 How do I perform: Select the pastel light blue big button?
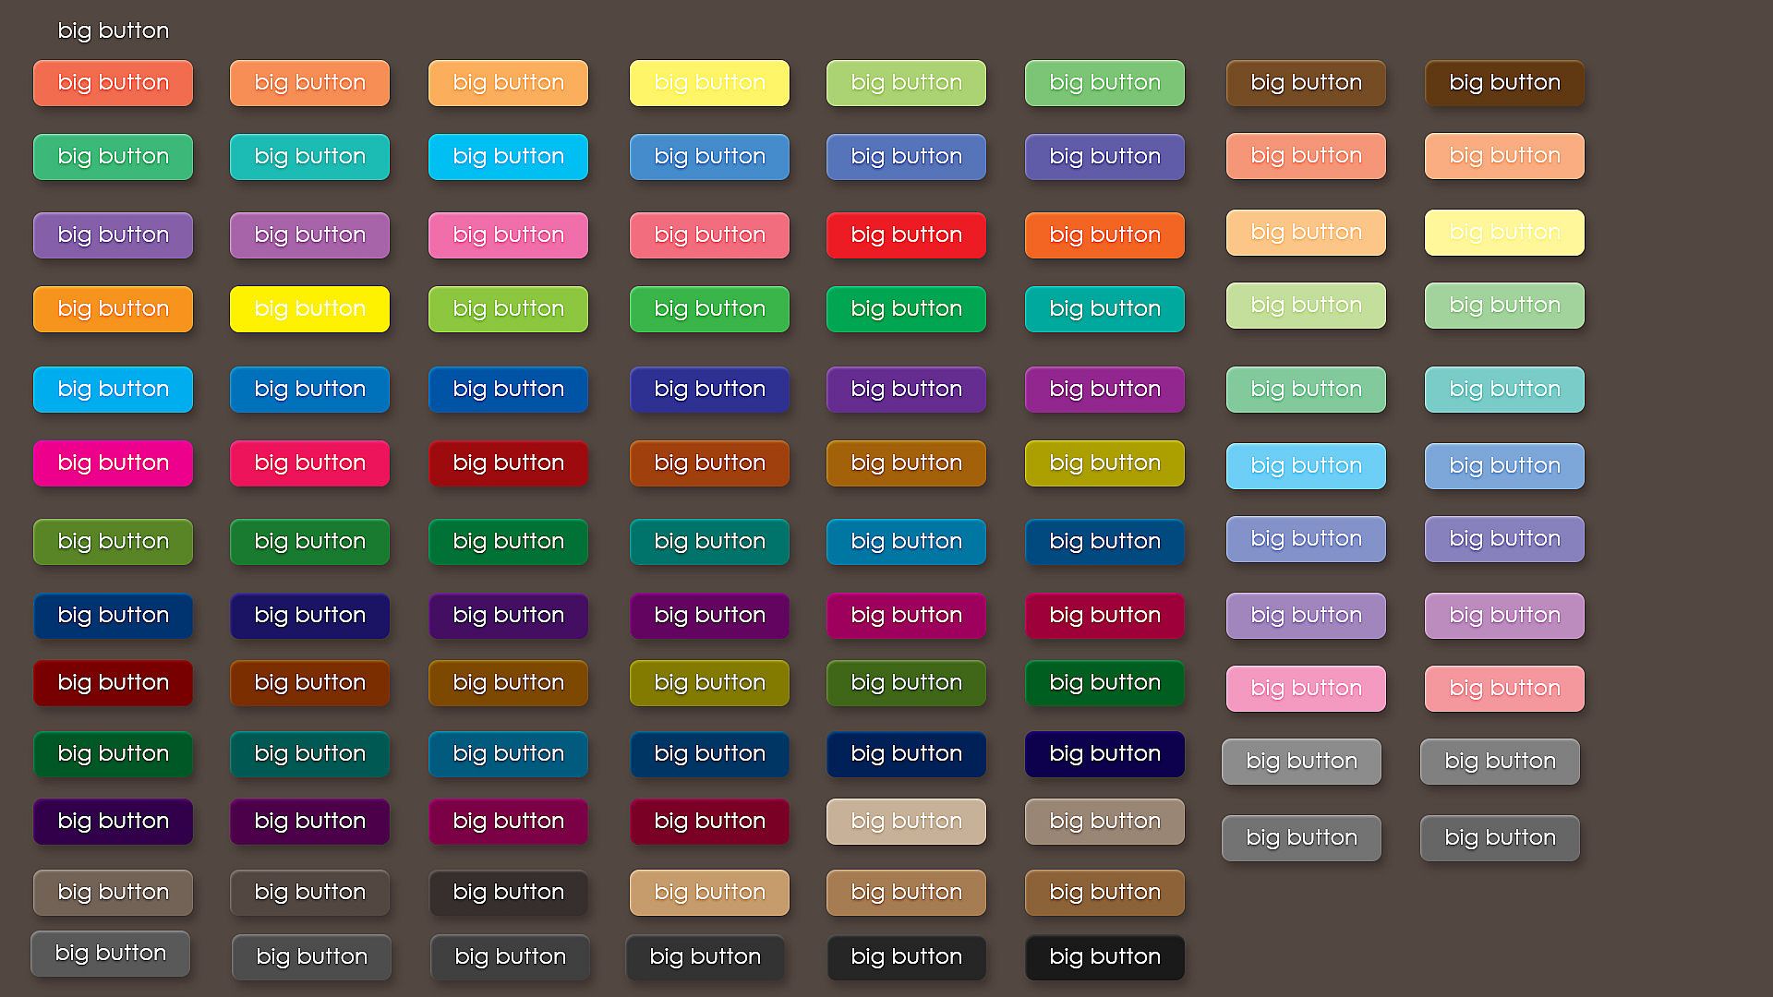1306,465
